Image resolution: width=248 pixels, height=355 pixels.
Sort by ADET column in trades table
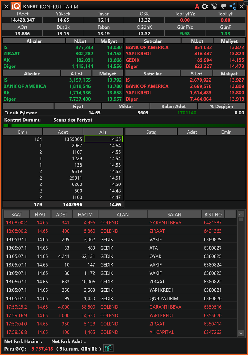tap(62, 214)
